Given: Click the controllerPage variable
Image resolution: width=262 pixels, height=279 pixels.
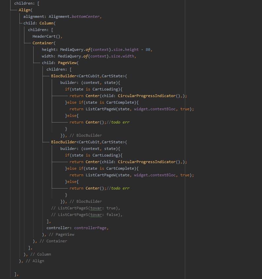Looking at the screenshot, I should (90, 228).
